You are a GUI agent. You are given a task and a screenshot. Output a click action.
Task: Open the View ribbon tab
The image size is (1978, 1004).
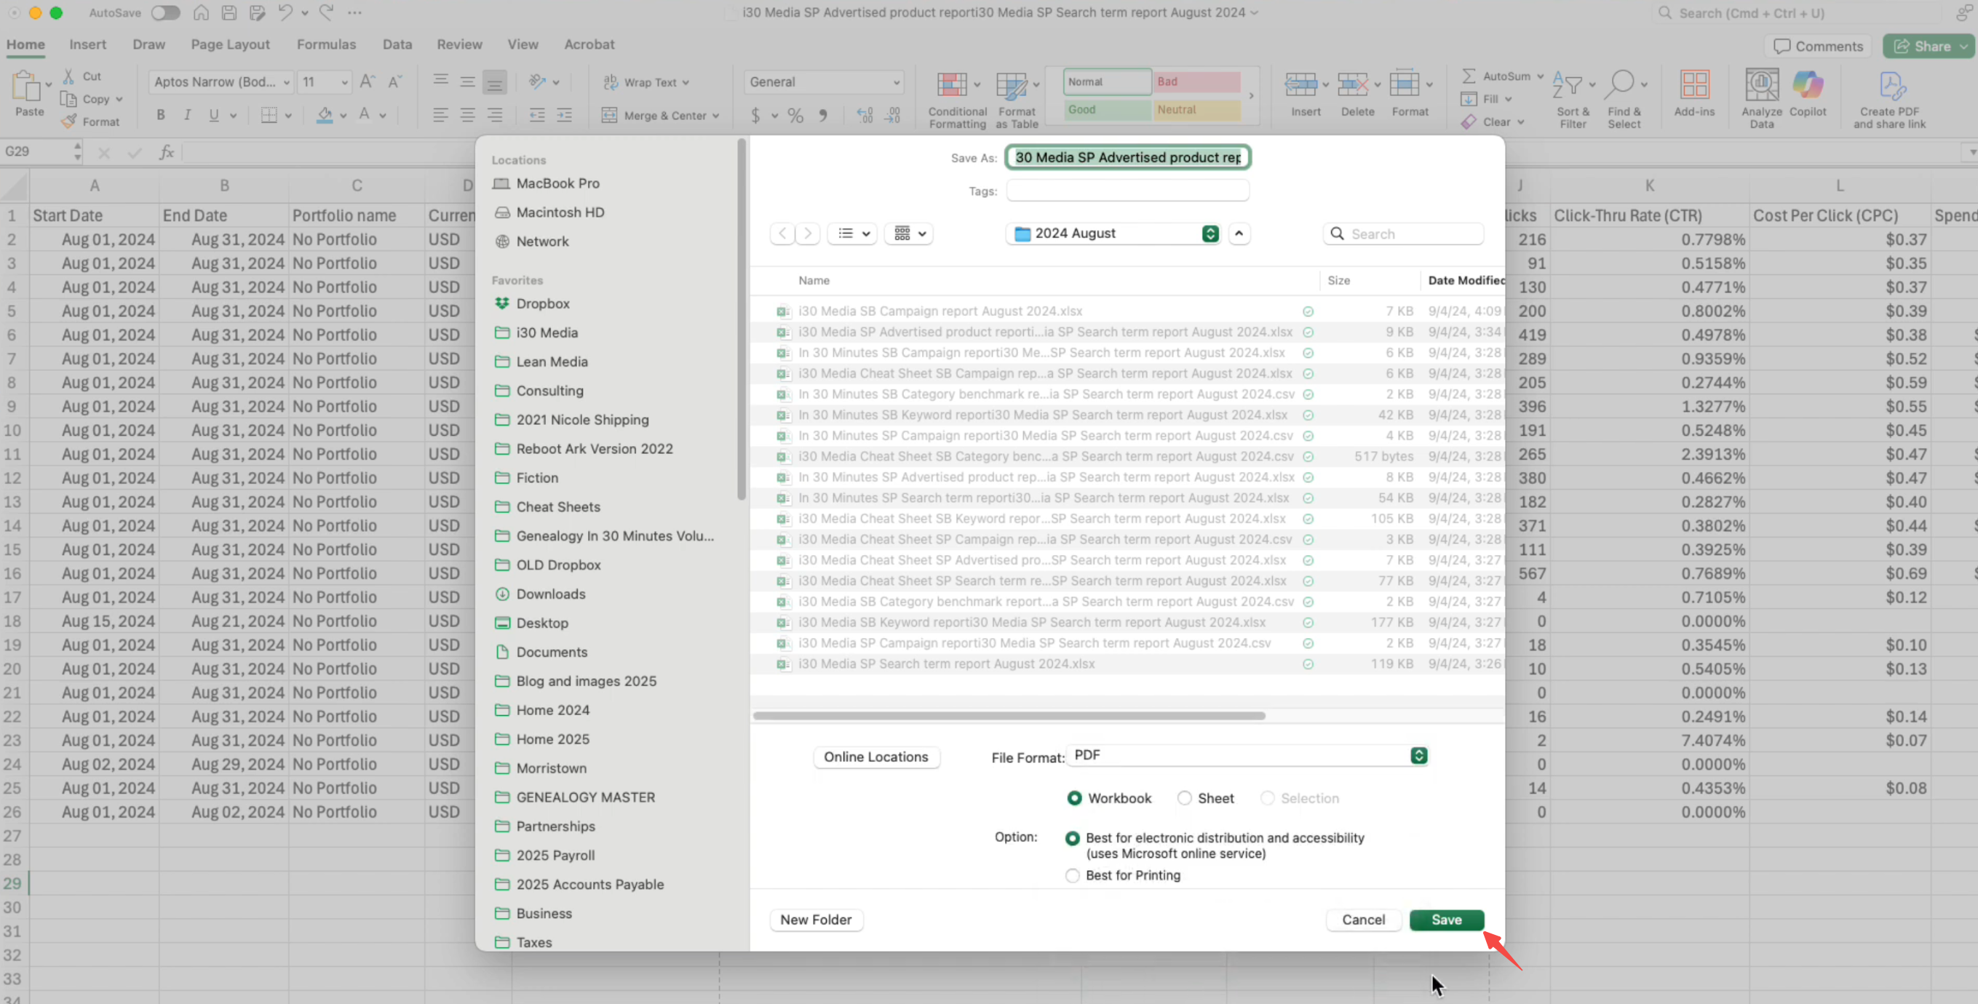(522, 44)
